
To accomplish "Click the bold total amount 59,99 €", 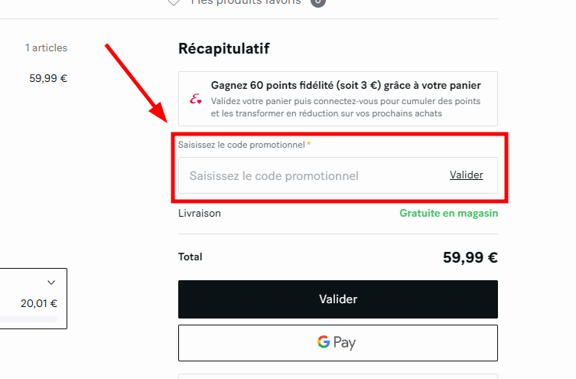I will pos(470,257).
